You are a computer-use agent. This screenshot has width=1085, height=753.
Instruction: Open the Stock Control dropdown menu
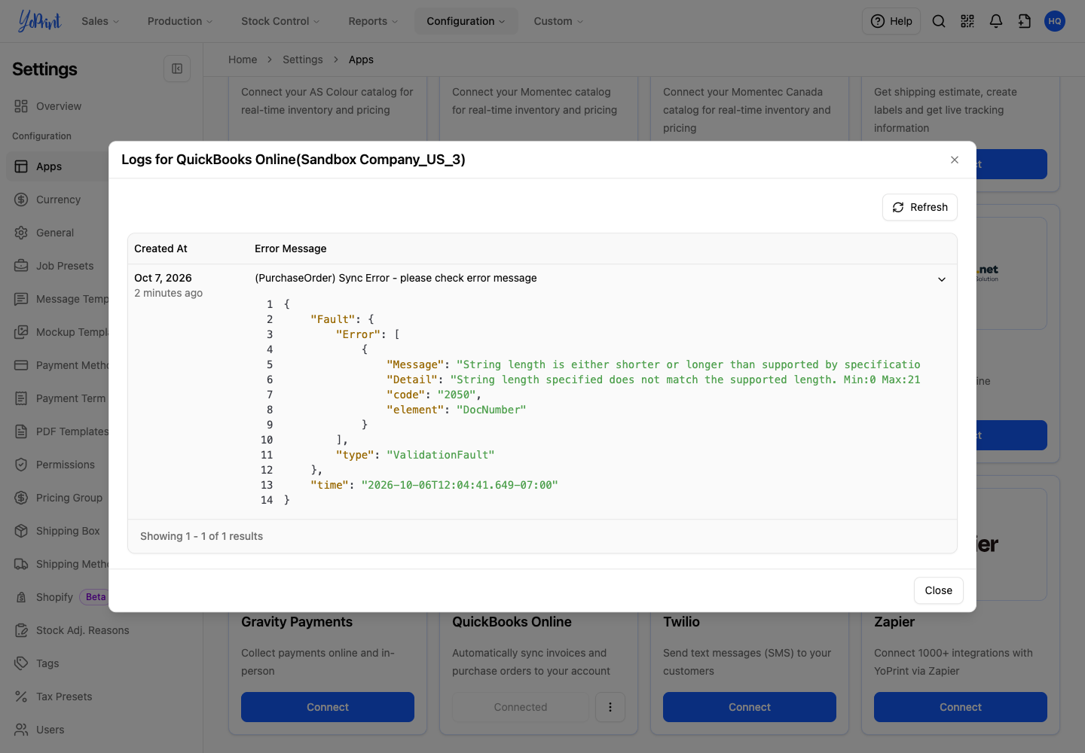point(280,21)
